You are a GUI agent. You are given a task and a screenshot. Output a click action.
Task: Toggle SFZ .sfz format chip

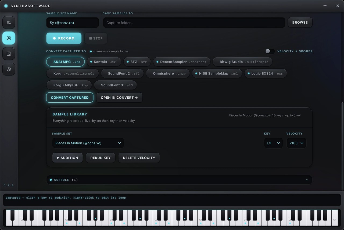137,62
